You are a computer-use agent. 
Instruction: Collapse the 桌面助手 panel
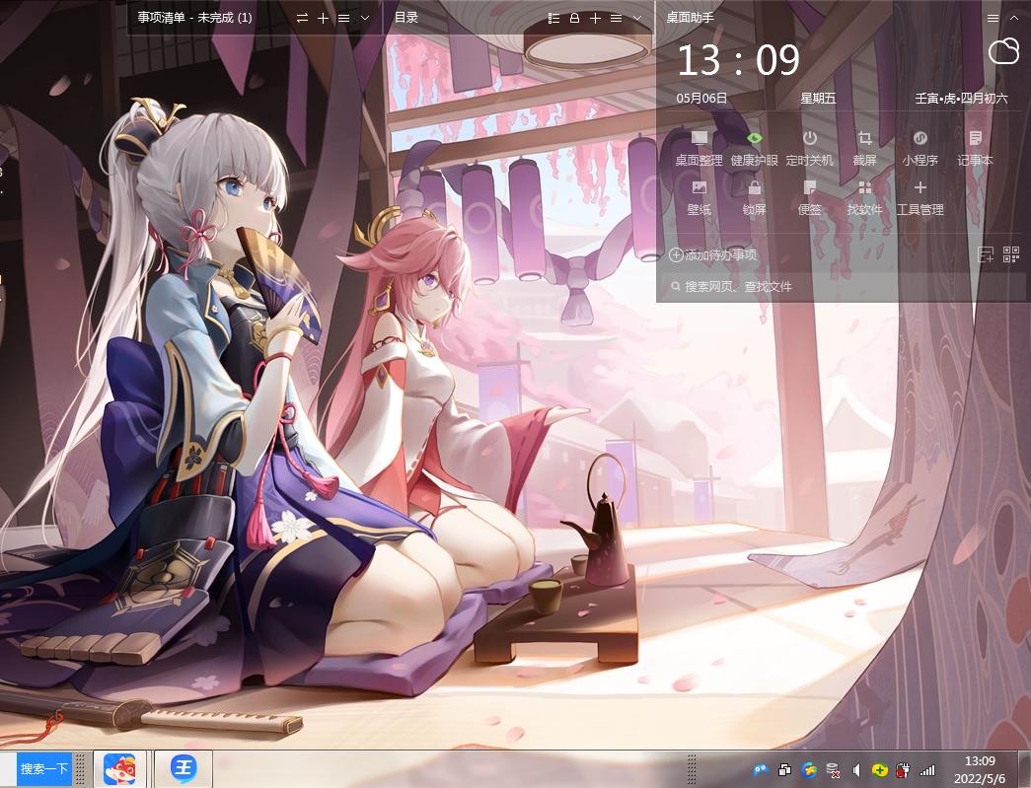coord(1013,19)
